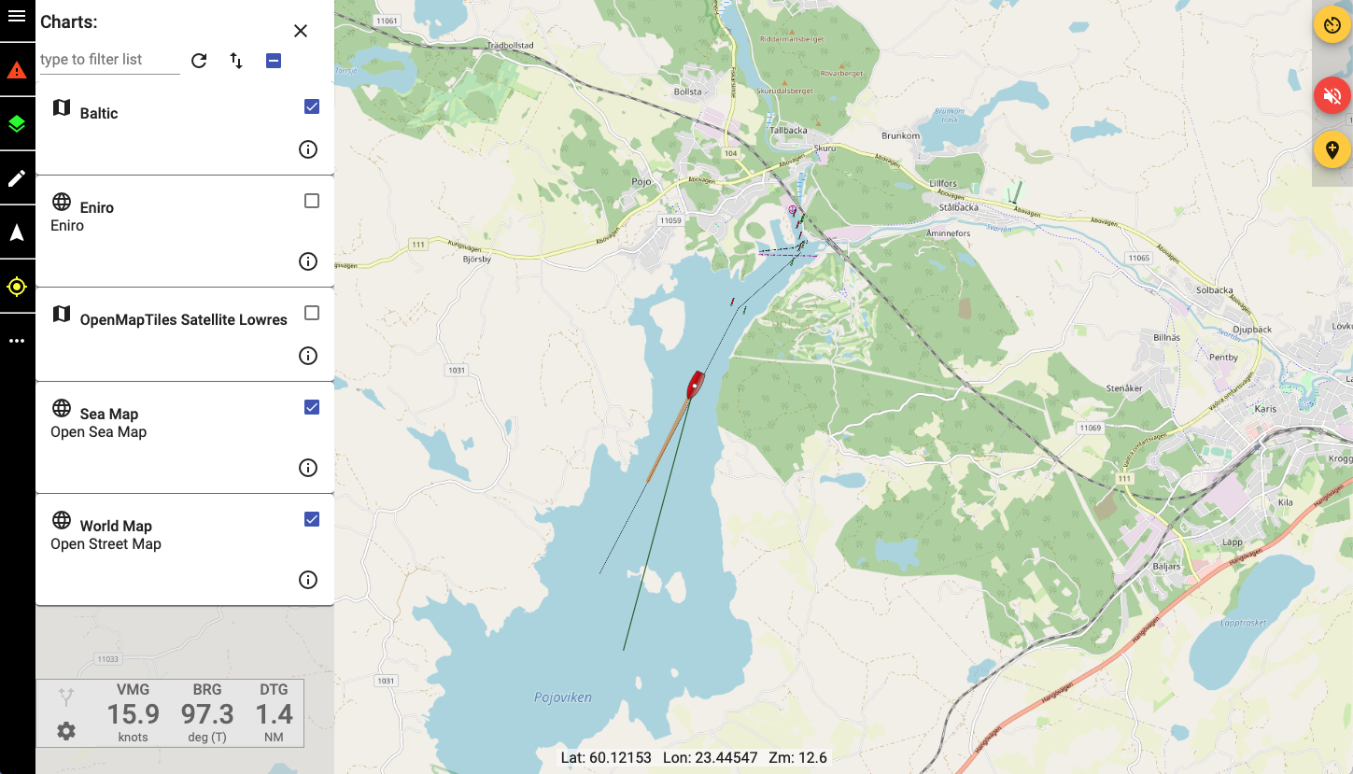
Task: Unmute sound with red speaker button
Action: point(1332,96)
